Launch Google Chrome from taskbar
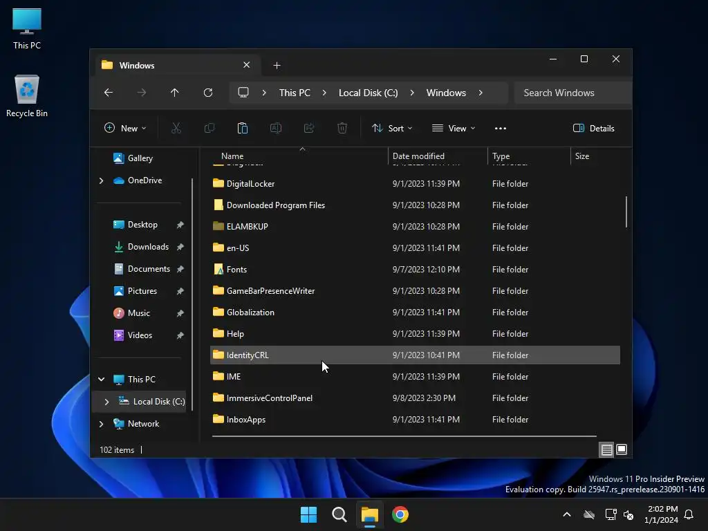Image resolution: width=708 pixels, height=531 pixels. tap(400, 514)
